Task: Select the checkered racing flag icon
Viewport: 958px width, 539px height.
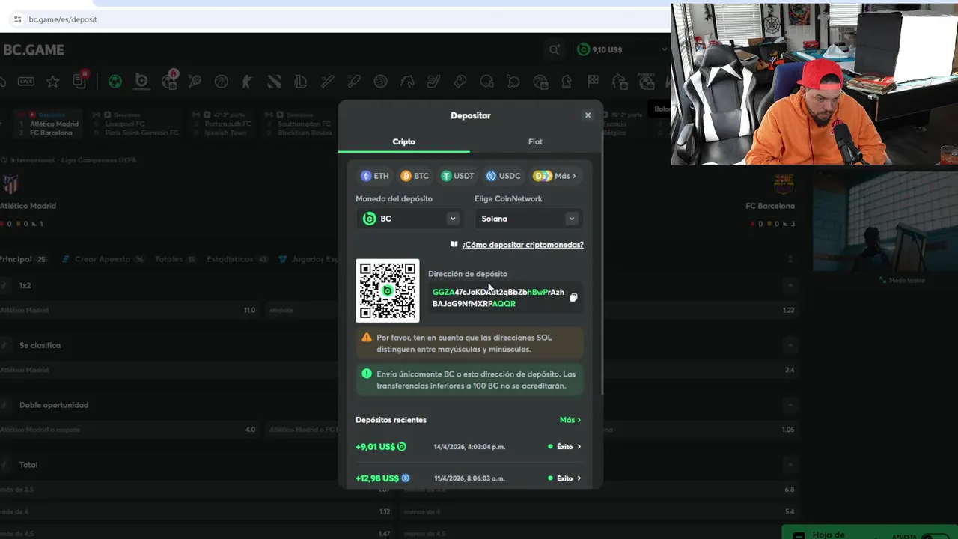Action: [x=593, y=81]
